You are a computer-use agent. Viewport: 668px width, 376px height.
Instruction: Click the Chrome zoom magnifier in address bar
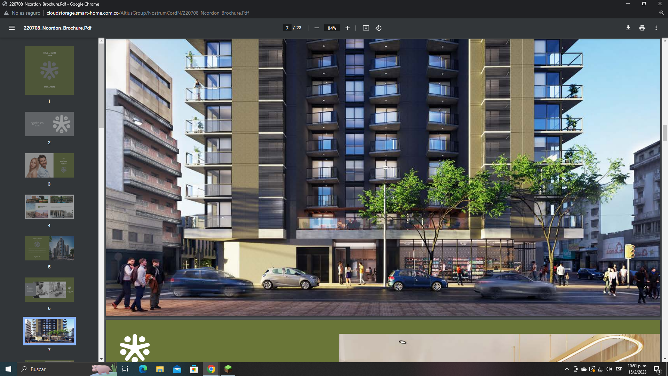(661, 13)
